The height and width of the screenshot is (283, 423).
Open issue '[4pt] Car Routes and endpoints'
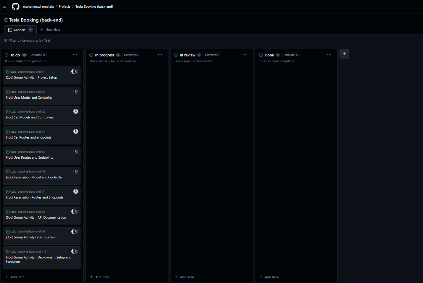pyautogui.click(x=29, y=137)
